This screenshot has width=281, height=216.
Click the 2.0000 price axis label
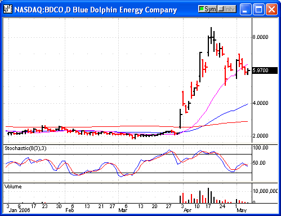click(260, 136)
